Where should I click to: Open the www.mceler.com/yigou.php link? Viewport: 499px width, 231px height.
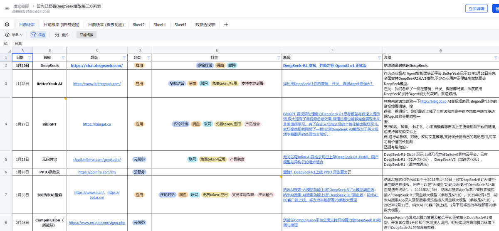click(97, 222)
